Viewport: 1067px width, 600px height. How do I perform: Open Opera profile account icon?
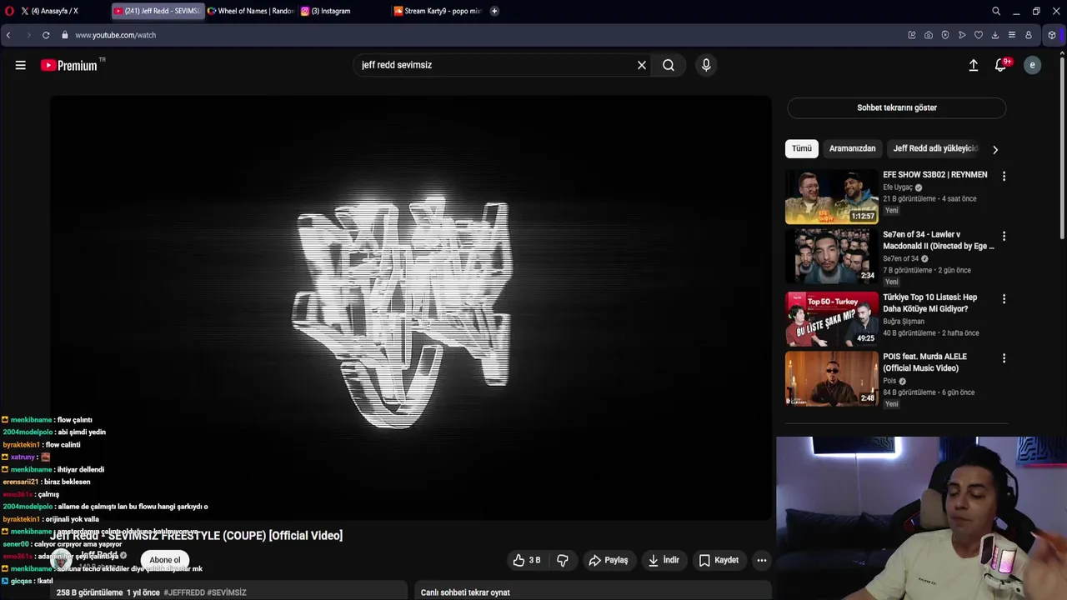click(1029, 35)
